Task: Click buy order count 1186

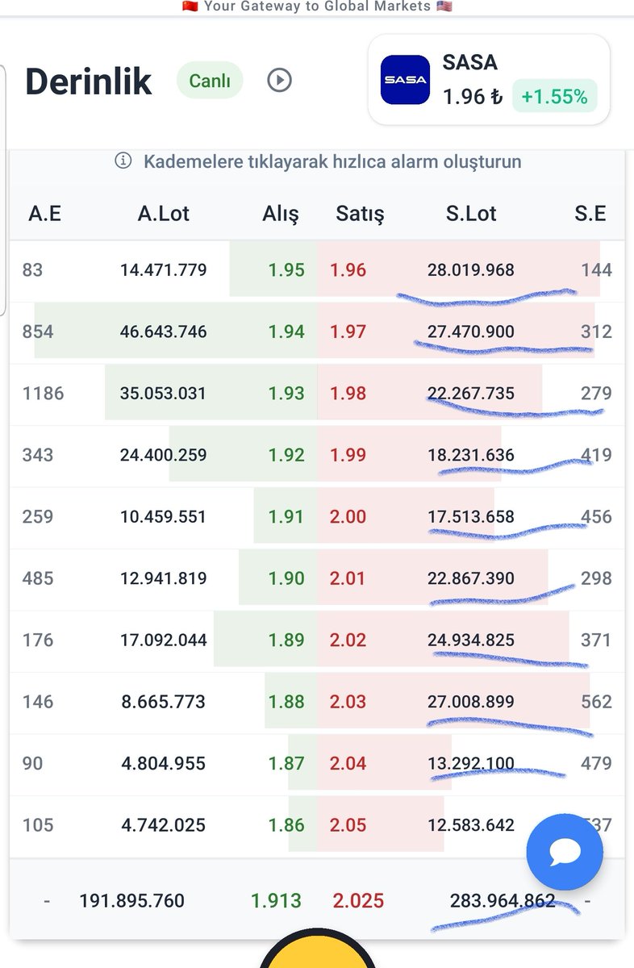Action: coord(43,394)
